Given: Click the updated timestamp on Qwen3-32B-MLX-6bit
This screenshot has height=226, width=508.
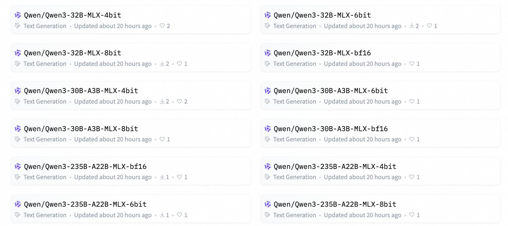Looking at the screenshot, I should (362, 26).
